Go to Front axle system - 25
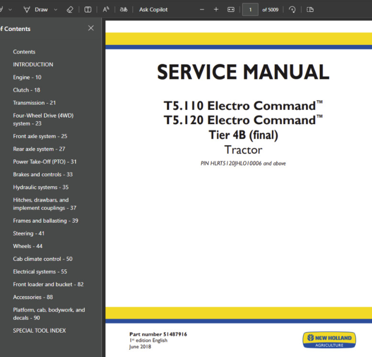 tap(40, 136)
